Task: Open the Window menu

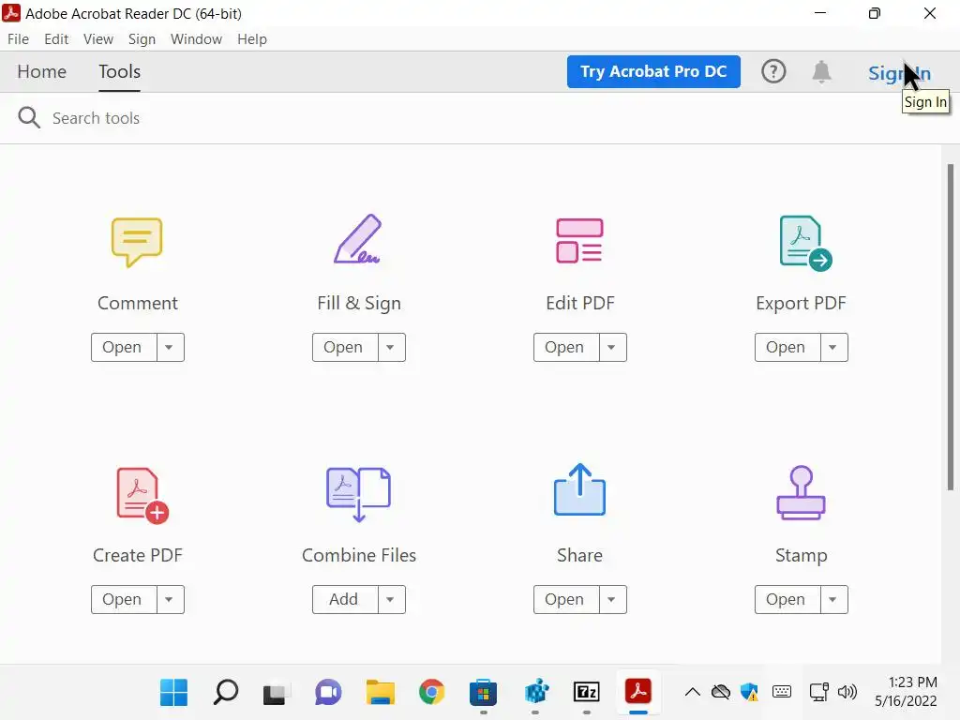Action: [196, 39]
